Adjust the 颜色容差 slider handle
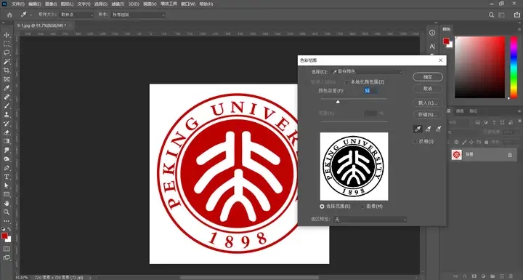Image resolution: width=523 pixels, height=280 pixels. (338, 102)
